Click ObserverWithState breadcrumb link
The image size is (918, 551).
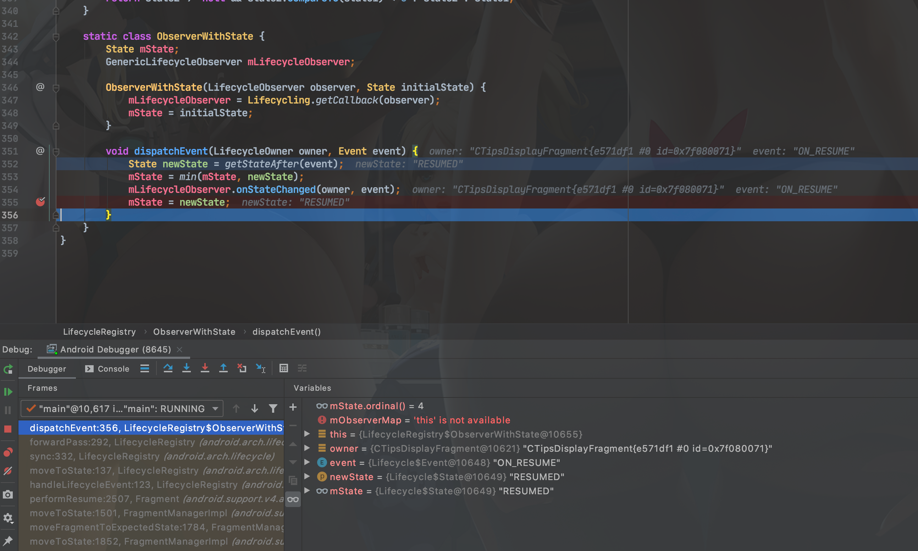(194, 332)
